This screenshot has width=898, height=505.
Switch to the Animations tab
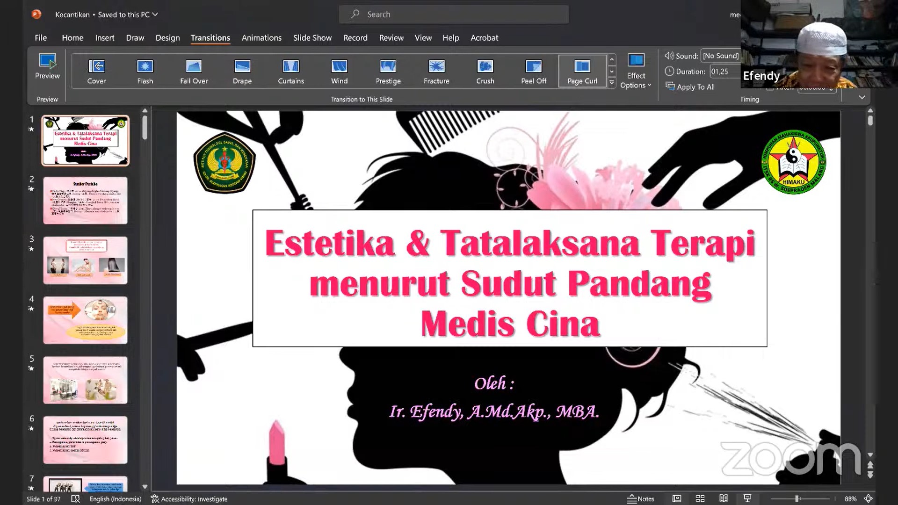[261, 37]
